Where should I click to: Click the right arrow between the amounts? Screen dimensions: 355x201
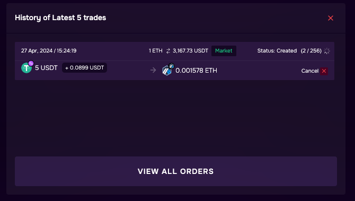point(153,70)
